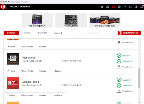Switch to the Software tab
The height and width of the screenshot is (104, 144).
[11, 33]
